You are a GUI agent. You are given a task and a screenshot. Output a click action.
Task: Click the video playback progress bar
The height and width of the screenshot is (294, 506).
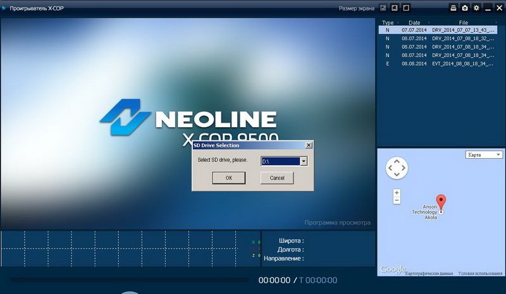pos(130,279)
